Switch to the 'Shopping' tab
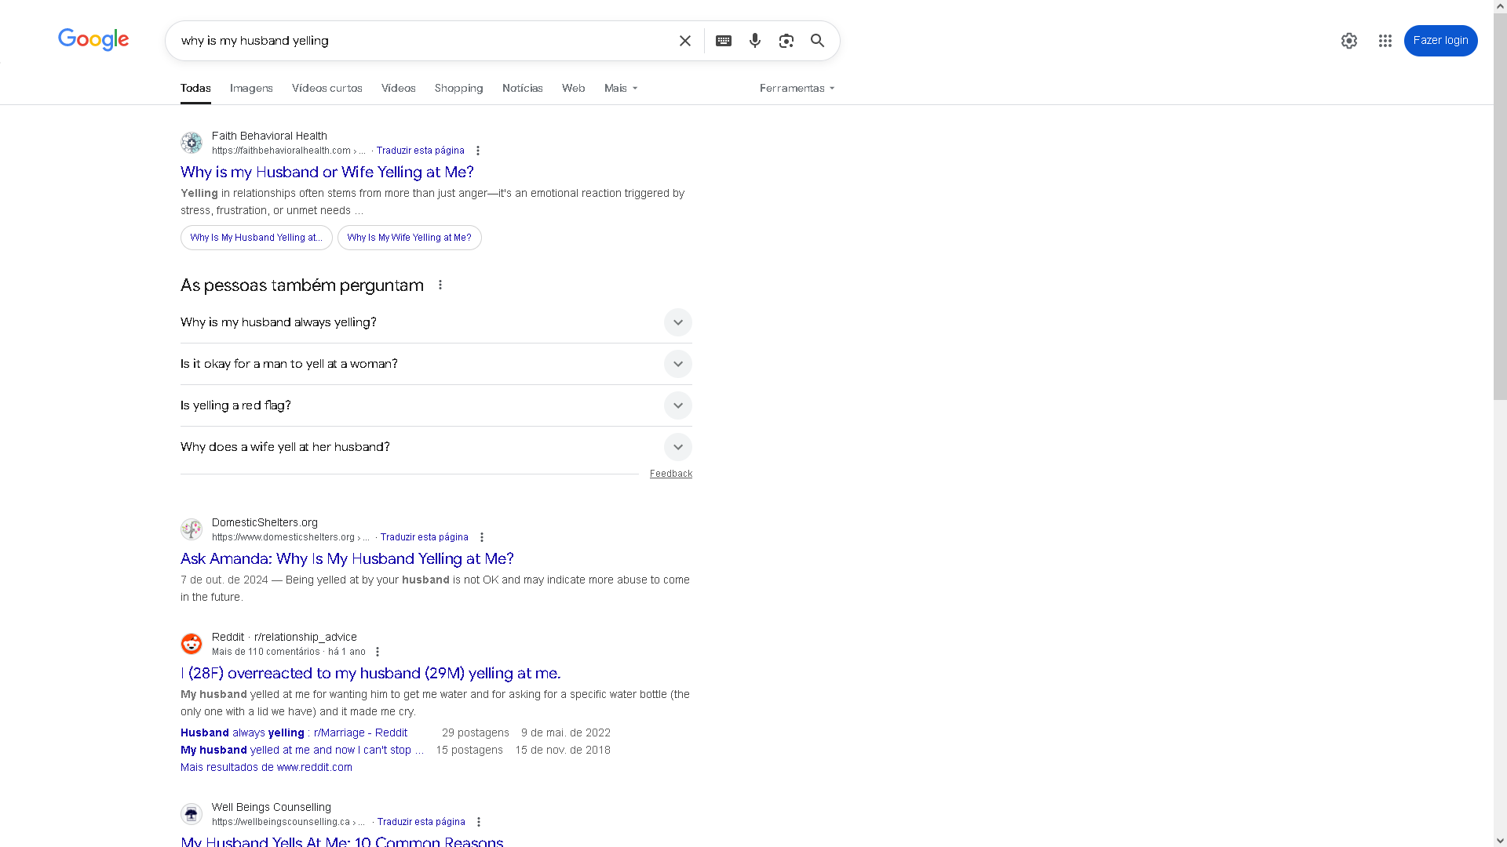The width and height of the screenshot is (1507, 847). (459, 88)
